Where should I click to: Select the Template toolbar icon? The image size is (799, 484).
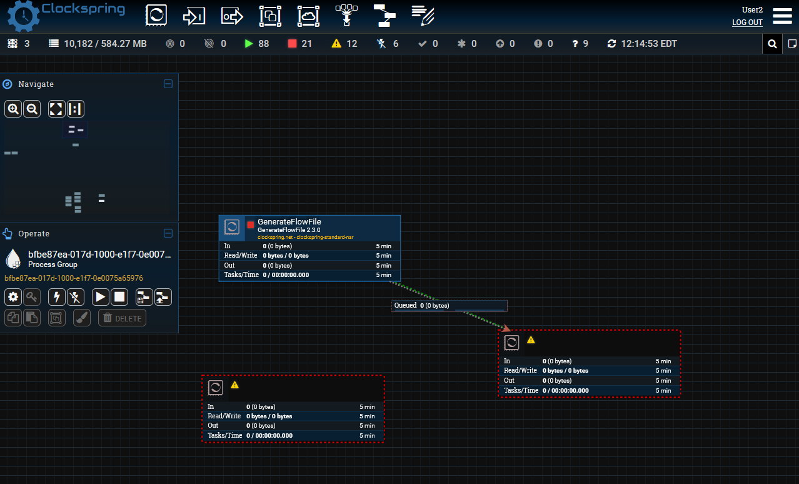click(x=384, y=16)
